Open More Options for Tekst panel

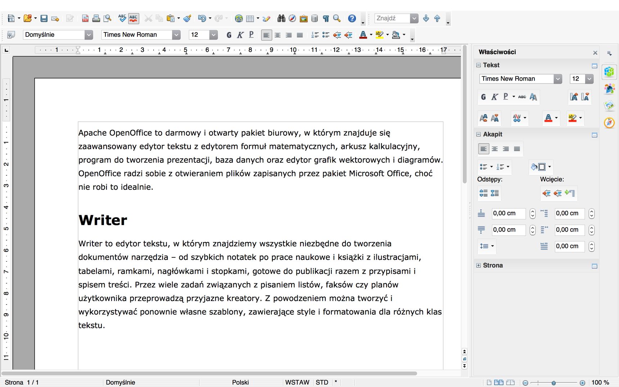pyautogui.click(x=595, y=66)
